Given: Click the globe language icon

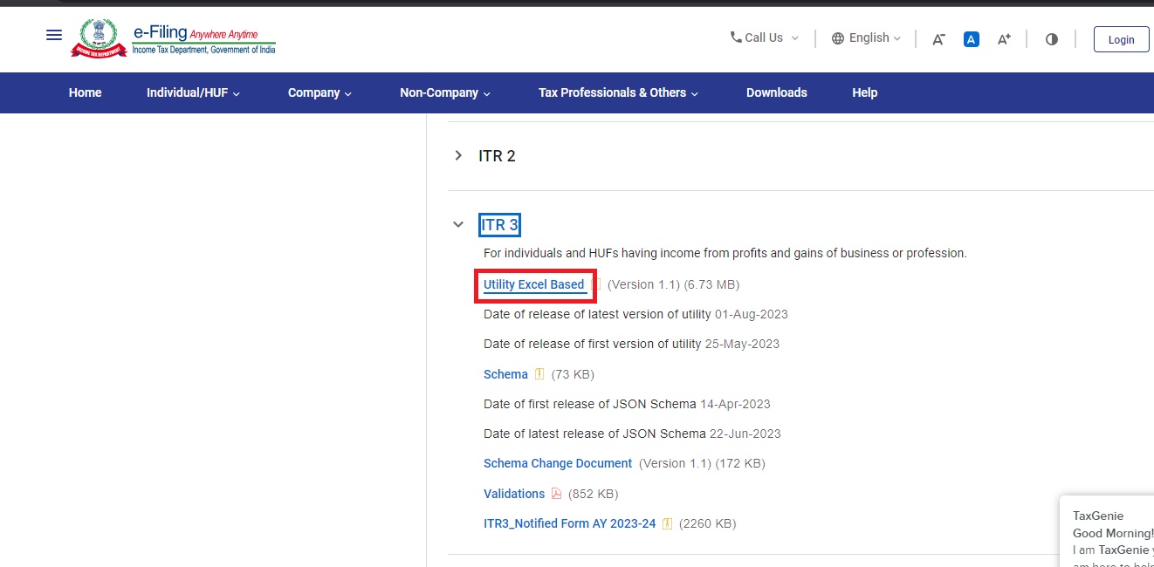Looking at the screenshot, I should coord(838,38).
